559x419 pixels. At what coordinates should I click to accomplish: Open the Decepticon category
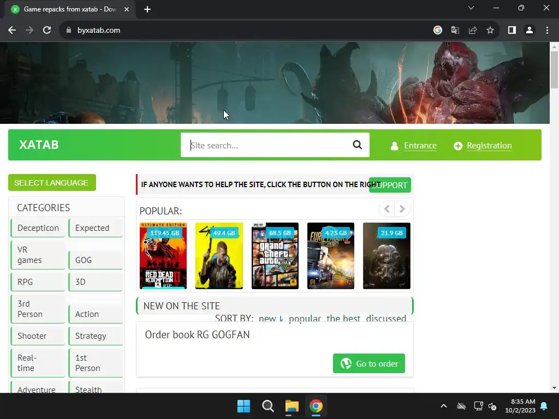coord(38,228)
